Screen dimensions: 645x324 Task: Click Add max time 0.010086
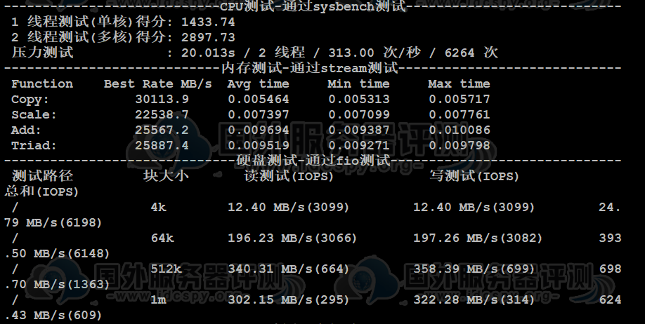pyautogui.click(x=459, y=130)
